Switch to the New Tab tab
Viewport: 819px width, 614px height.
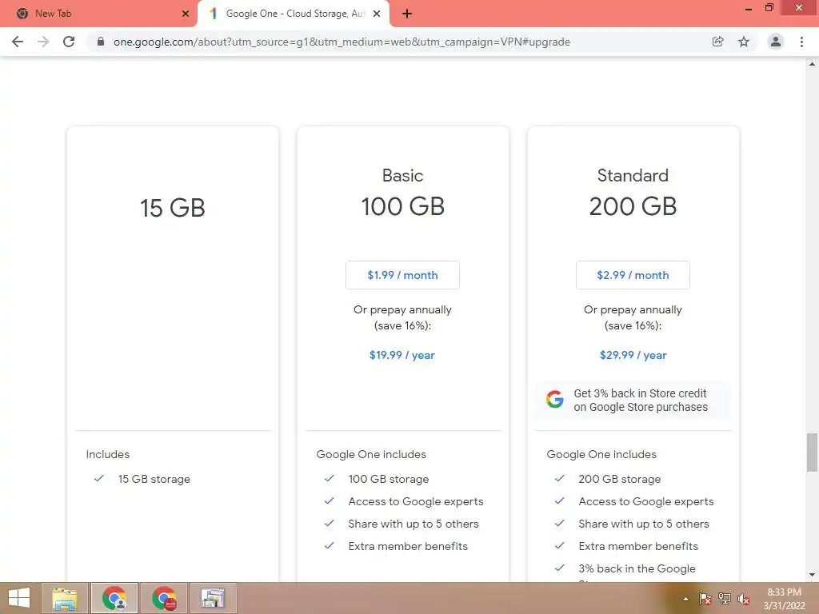(98, 14)
